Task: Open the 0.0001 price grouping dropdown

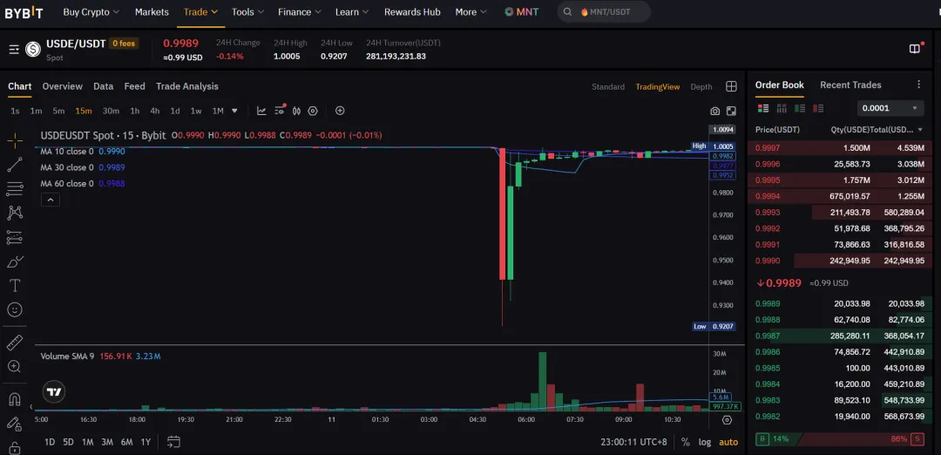Action: click(890, 108)
